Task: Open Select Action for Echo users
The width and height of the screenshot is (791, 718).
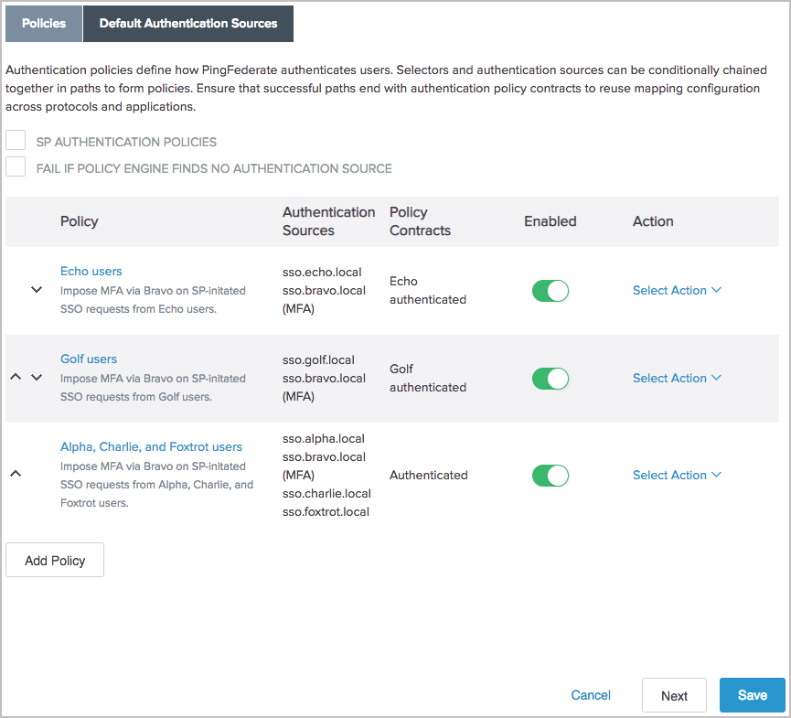Action: (x=677, y=290)
